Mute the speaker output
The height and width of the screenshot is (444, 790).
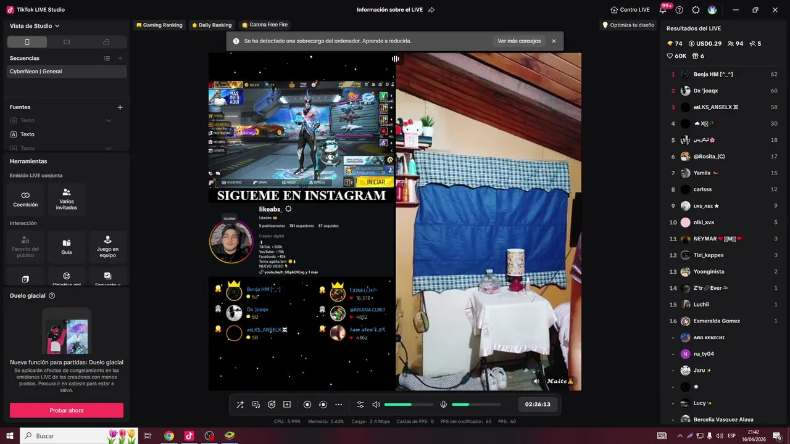[376, 405]
